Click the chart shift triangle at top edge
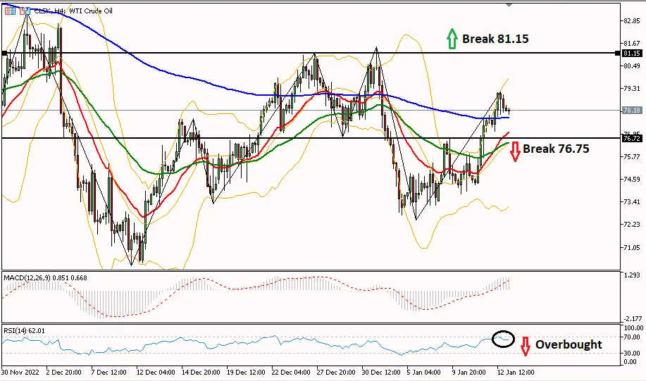646x381 pixels. click(x=509, y=5)
